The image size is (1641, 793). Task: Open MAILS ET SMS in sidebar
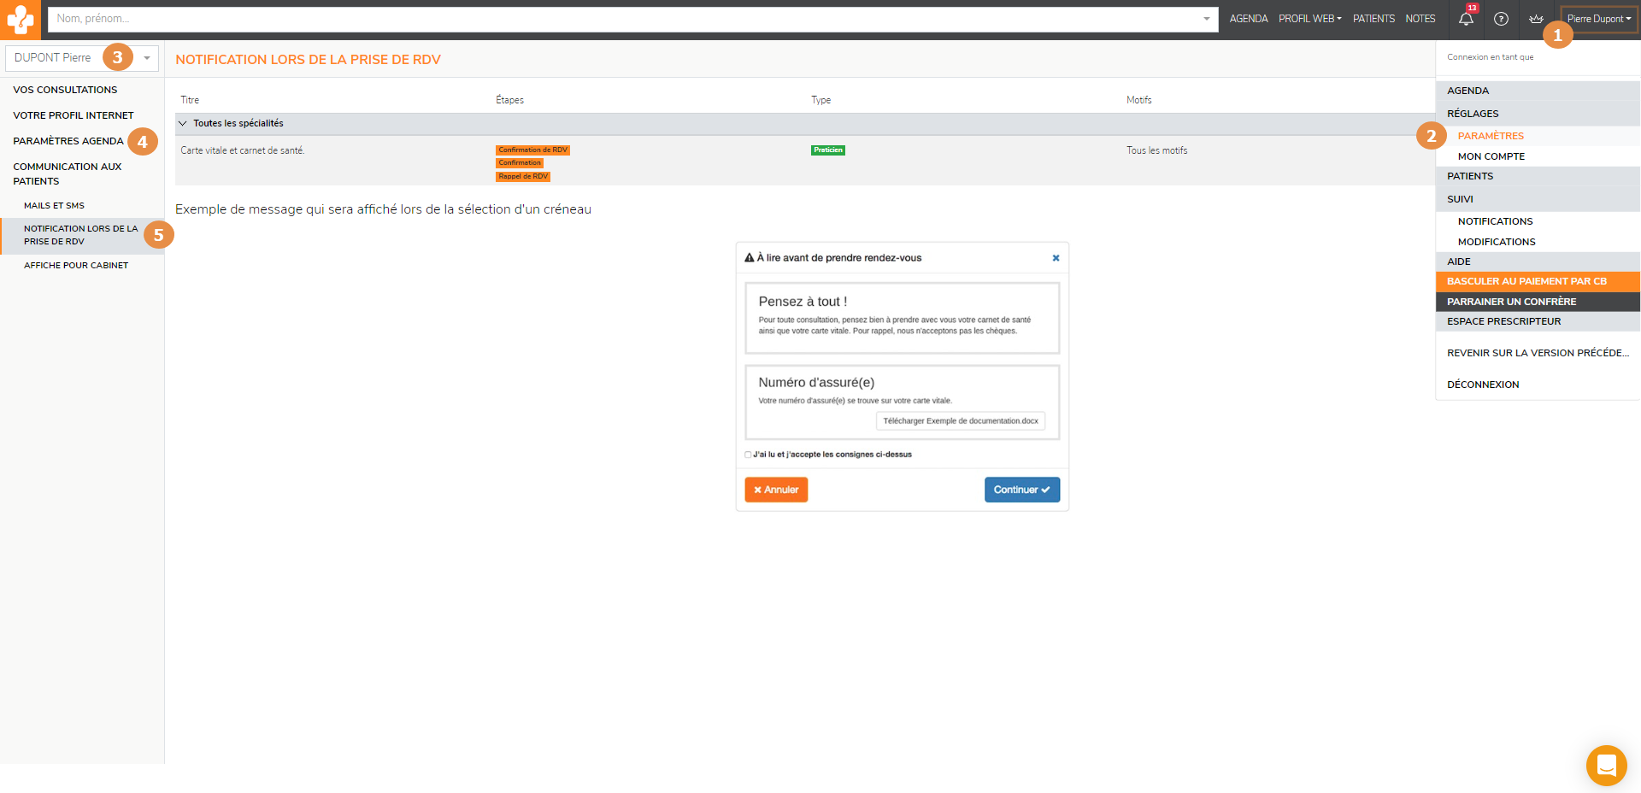pos(54,206)
